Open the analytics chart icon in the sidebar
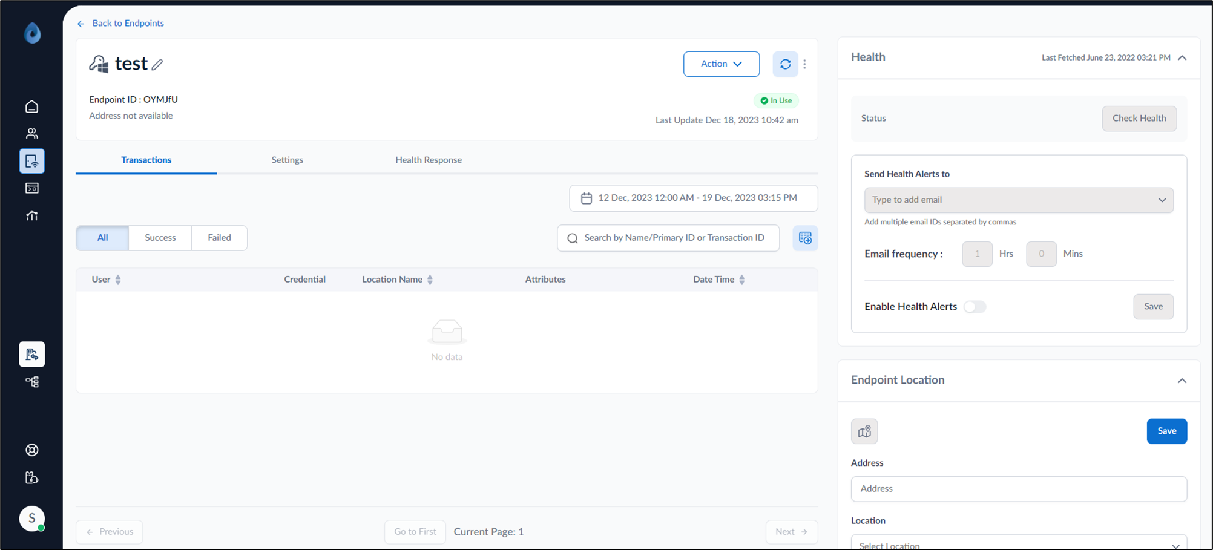1213x550 pixels. tap(32, 215)
